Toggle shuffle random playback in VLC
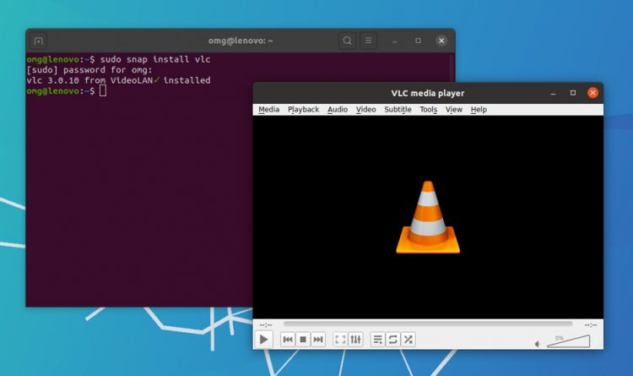This screenshot has width=633, height=376. point(408,339)
